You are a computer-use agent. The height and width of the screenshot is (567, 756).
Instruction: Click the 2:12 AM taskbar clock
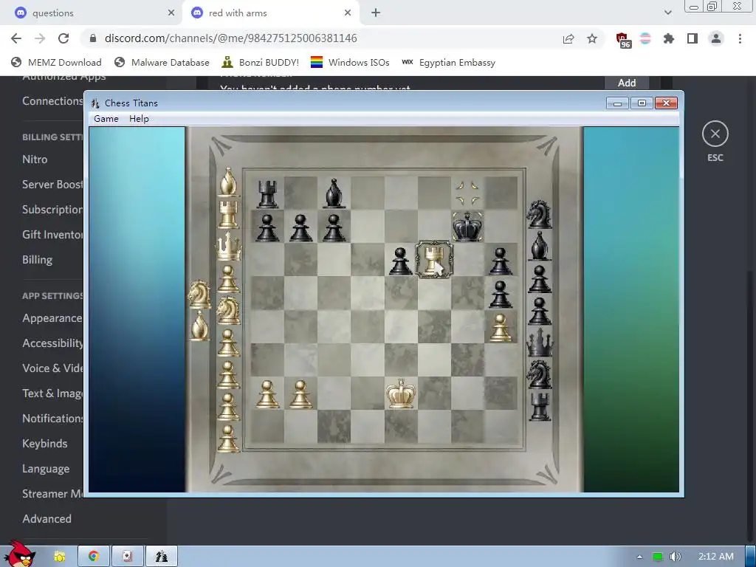[716, 557]
